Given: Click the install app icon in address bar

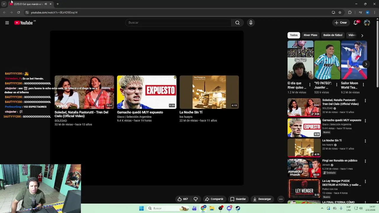Looking at the screenshot, I should [333, 12].
